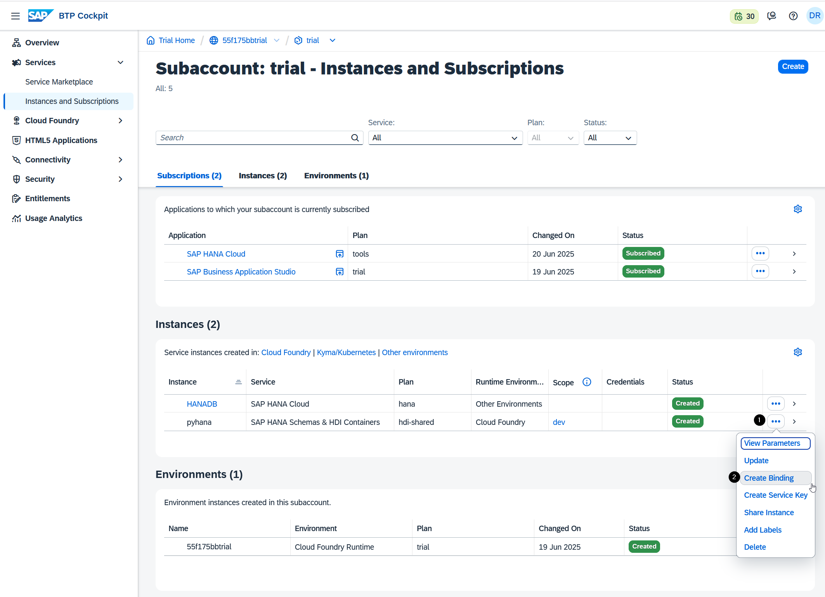
Task: Open the Other environments link
Action: coord(414,352)
